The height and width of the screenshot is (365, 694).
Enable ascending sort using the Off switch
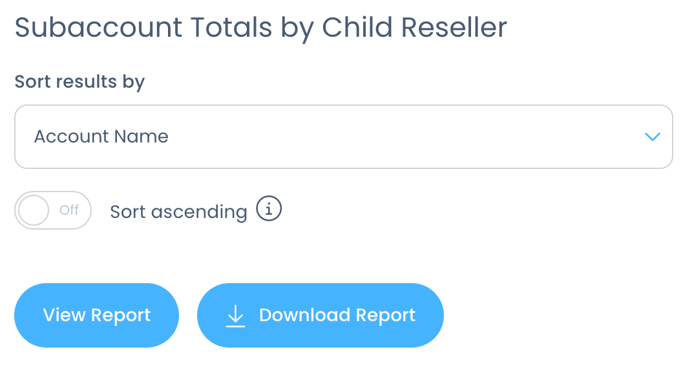[53, 210]
